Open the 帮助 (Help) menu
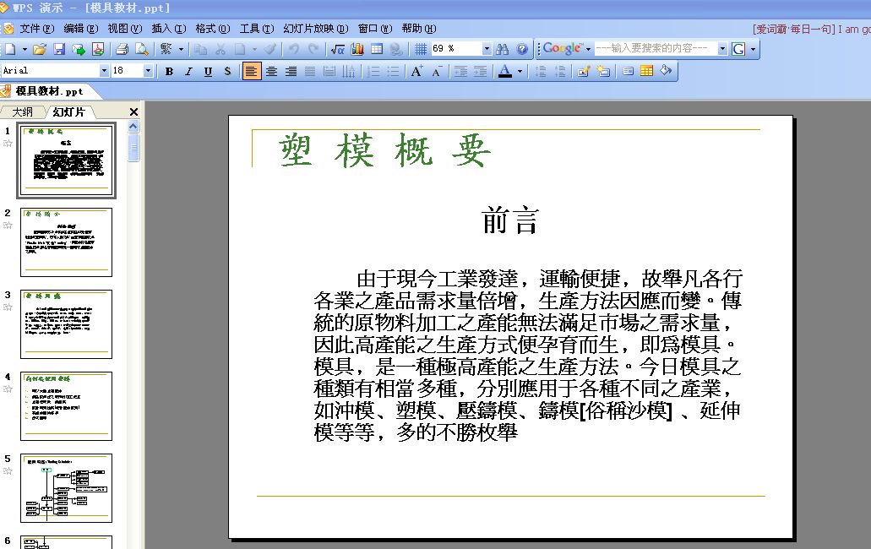This screenshot has width=871, height=549. [x=419, y=29]
